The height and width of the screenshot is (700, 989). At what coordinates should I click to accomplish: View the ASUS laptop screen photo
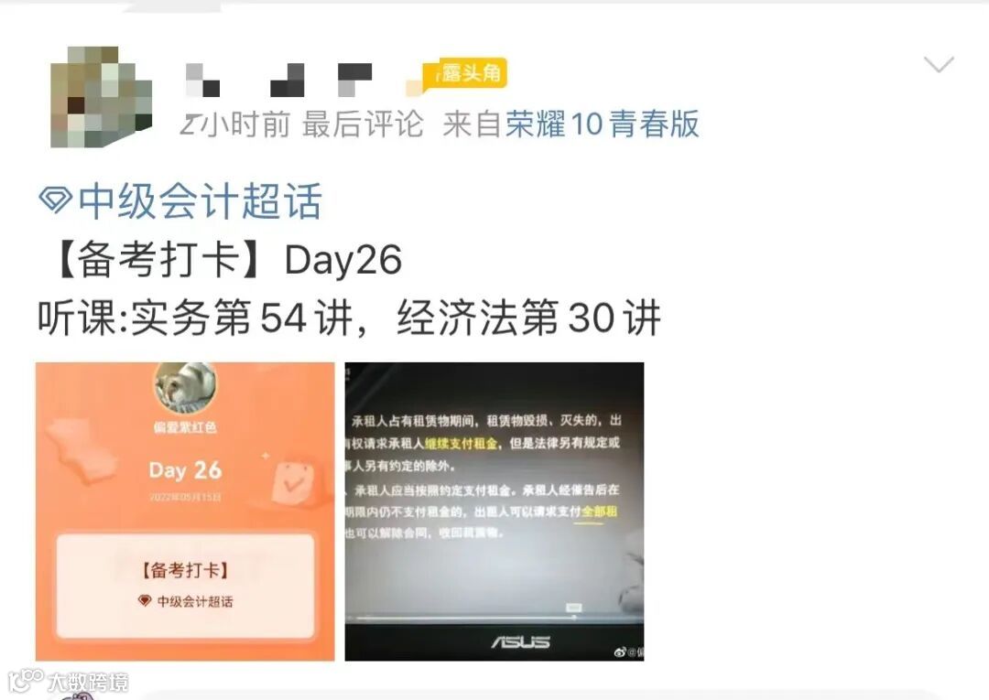[x=494, y=511]
